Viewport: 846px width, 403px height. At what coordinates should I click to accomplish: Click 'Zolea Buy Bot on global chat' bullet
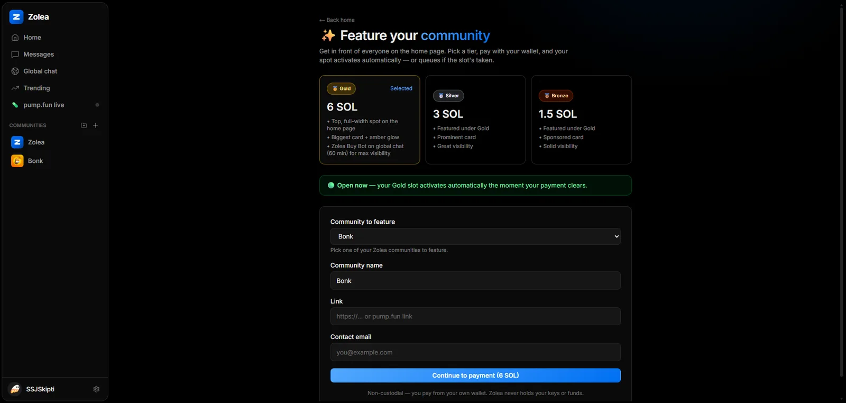pos(365,150)
